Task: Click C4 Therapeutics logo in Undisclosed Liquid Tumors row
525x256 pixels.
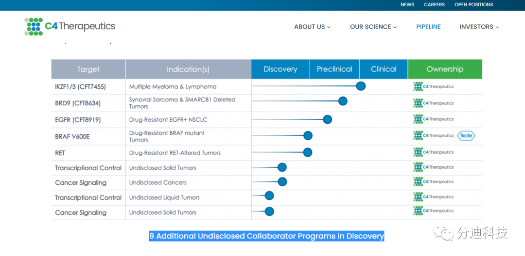Action: [x=434, y=197]
